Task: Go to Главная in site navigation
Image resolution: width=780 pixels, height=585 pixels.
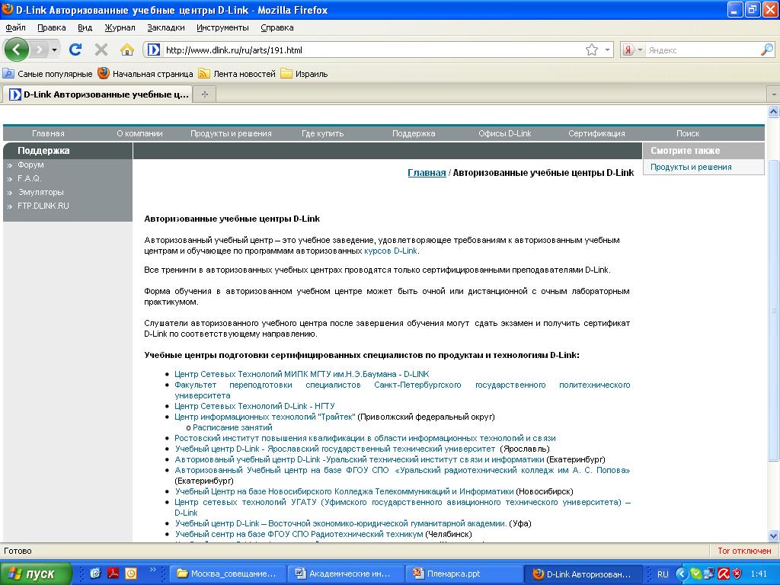Action: pyautogui.click(x=48, y=133)
